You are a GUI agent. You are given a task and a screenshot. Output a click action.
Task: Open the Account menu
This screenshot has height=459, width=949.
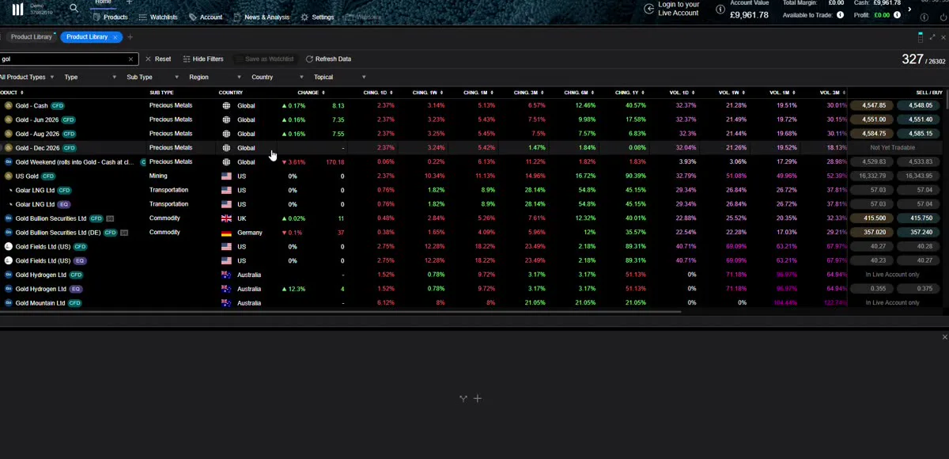point(206,17)
